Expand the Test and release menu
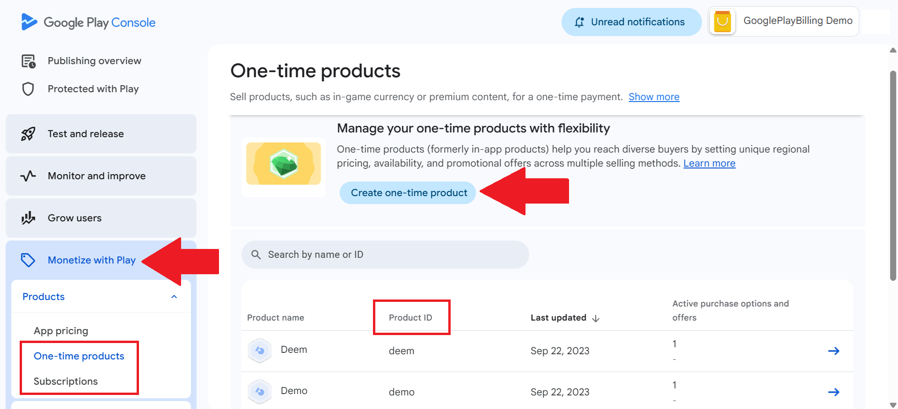Screen dimensions: 898x409 click(101, 134)
